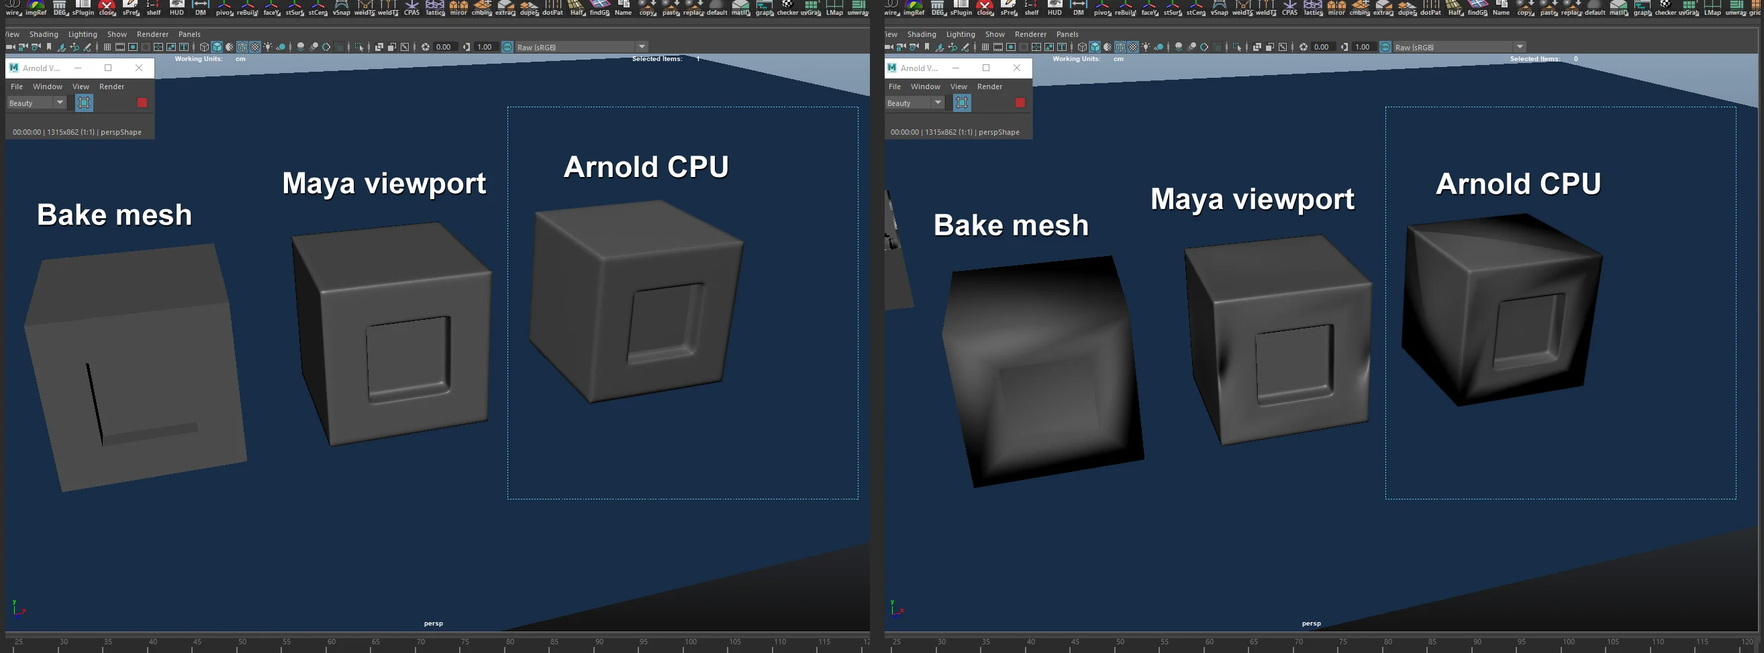
Task: Open Window menu in right Arnold window
Action: pyautogui.click(x=925, y=87)
